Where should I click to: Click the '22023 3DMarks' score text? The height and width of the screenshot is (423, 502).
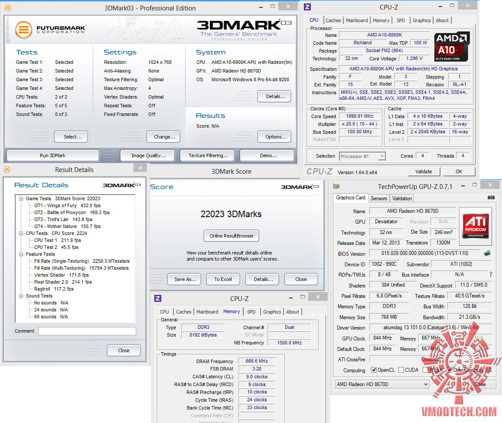231,214
